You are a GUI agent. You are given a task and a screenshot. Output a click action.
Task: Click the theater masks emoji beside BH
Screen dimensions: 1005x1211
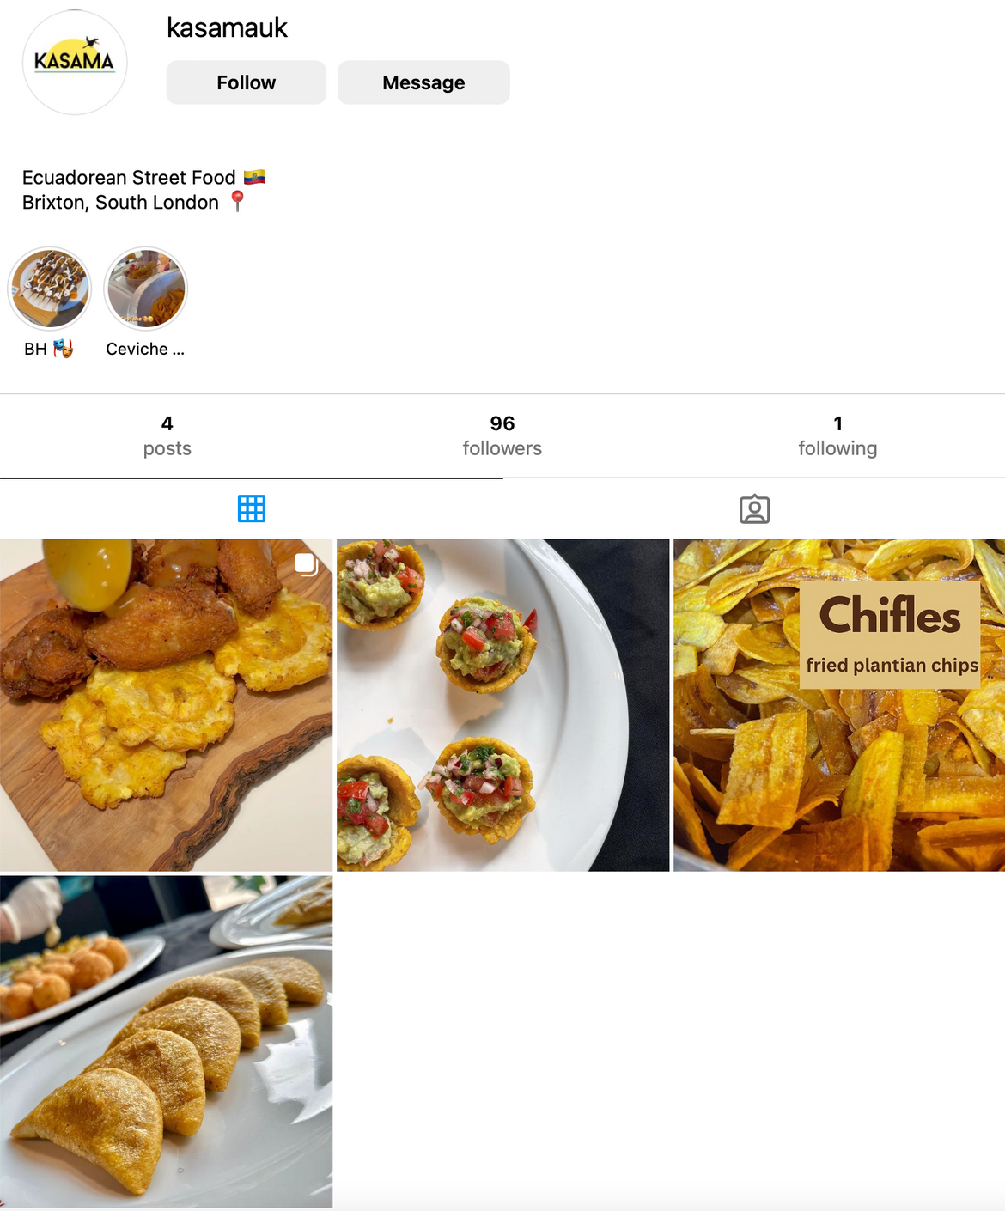click(x=64, y=349)
